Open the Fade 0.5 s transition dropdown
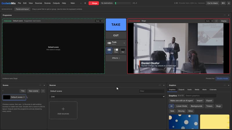The image size is (232, 130). [116, 43]
